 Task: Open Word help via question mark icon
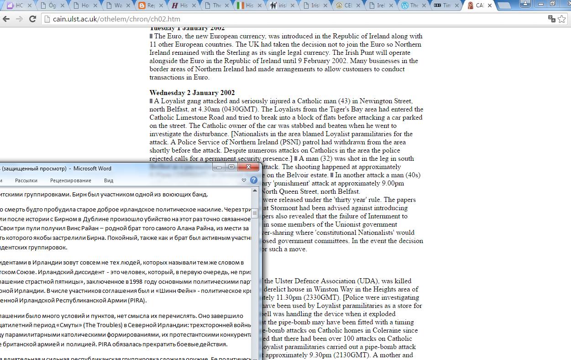[x=254, y=180]
